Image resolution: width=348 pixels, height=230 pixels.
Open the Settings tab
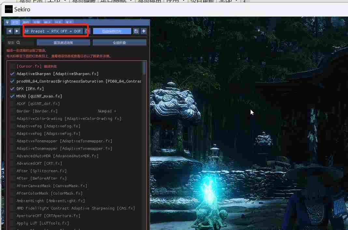tap(36, 22)
